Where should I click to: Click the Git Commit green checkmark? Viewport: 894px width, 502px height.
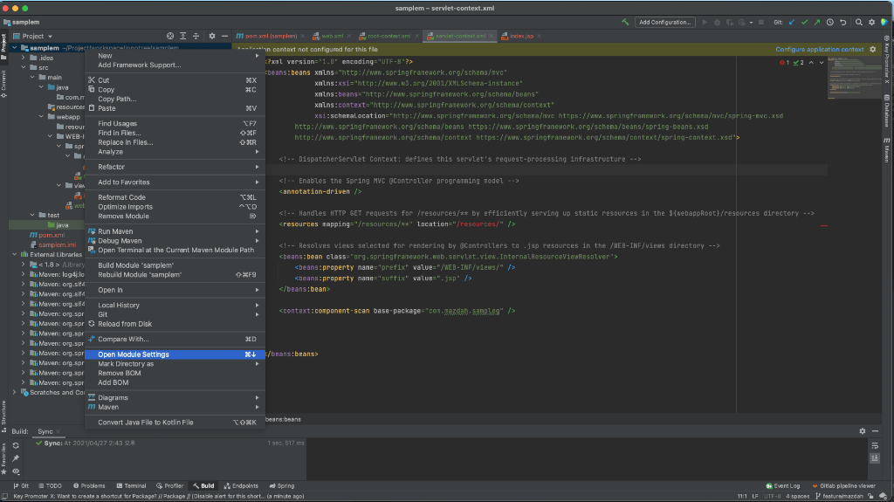(x=804, y=22)
